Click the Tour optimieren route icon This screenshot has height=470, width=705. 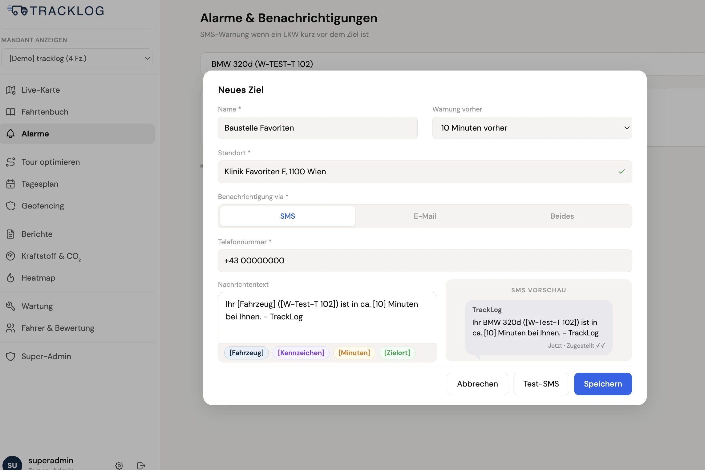point(10,162)
